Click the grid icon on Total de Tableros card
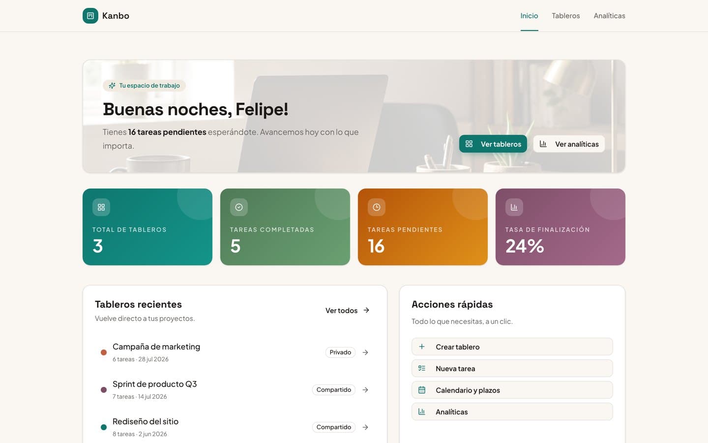Image resolution: width=708 pixels, height=443 pixels. (x=101, y=207)
